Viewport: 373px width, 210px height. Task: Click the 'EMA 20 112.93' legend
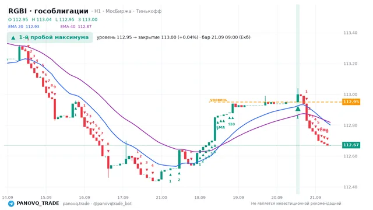click(23, 27)
